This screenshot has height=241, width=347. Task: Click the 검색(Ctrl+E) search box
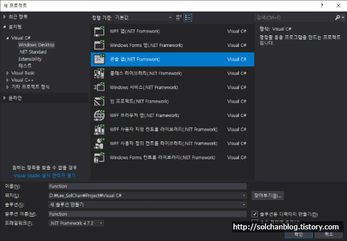(295, 17)
